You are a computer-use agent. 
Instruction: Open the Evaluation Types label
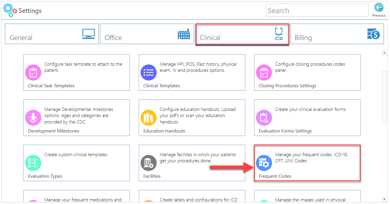pyautogui.click(x=45, y=176)
